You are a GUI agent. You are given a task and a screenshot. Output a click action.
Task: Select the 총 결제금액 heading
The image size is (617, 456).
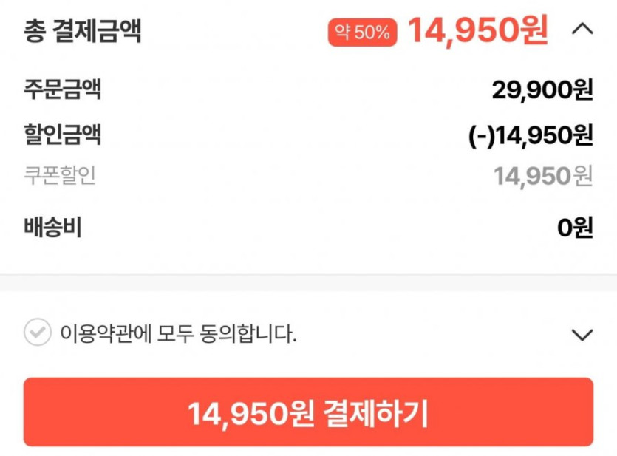(x=82, y=32)
